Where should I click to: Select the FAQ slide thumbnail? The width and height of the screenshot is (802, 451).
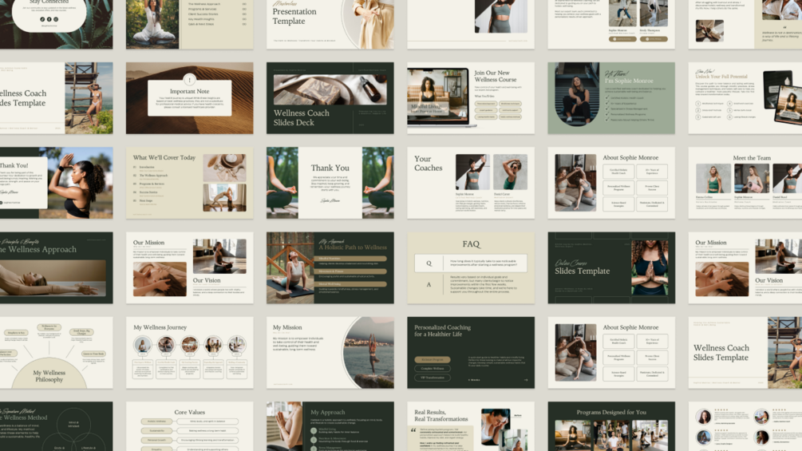[x=471, y=268]
